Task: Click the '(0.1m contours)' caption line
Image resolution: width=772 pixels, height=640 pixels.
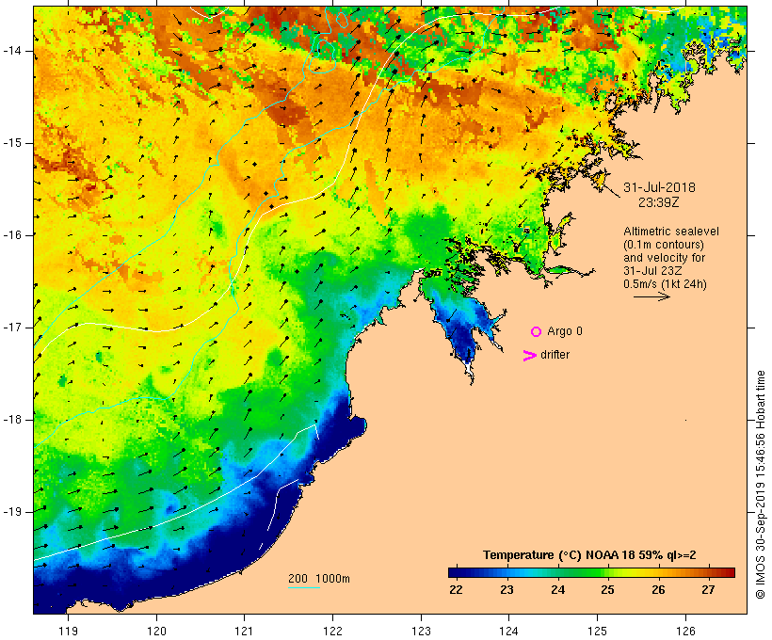Action: [664, 245]
